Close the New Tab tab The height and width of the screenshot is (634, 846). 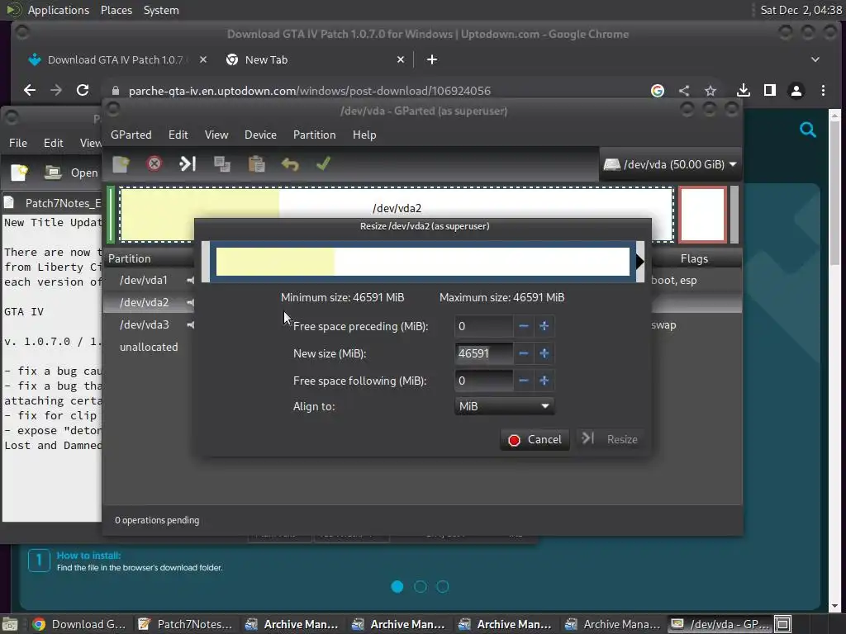[x=401, y=59]
